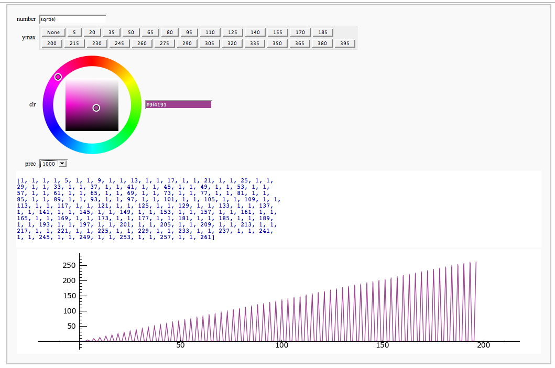The image size is (555, 368).
Task: Open the prec dropdown
Action: point(53,164)
